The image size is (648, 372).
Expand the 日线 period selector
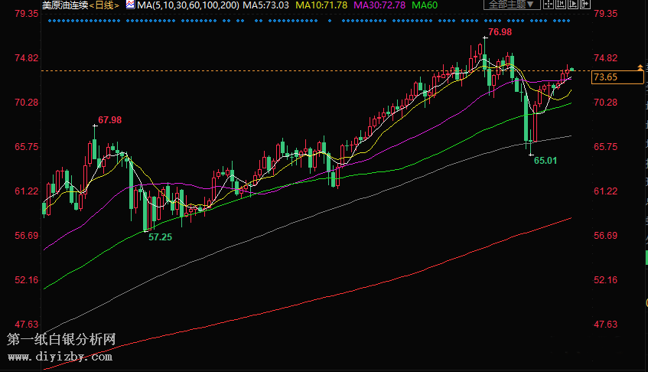coord(105,5)
